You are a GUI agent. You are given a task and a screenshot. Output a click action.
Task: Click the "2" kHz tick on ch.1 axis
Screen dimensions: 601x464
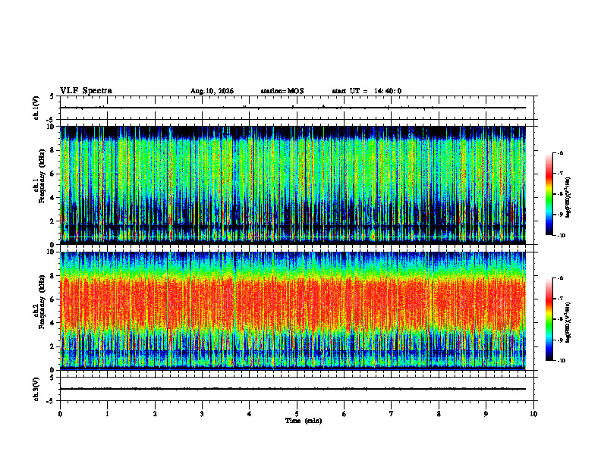point(53,221)
